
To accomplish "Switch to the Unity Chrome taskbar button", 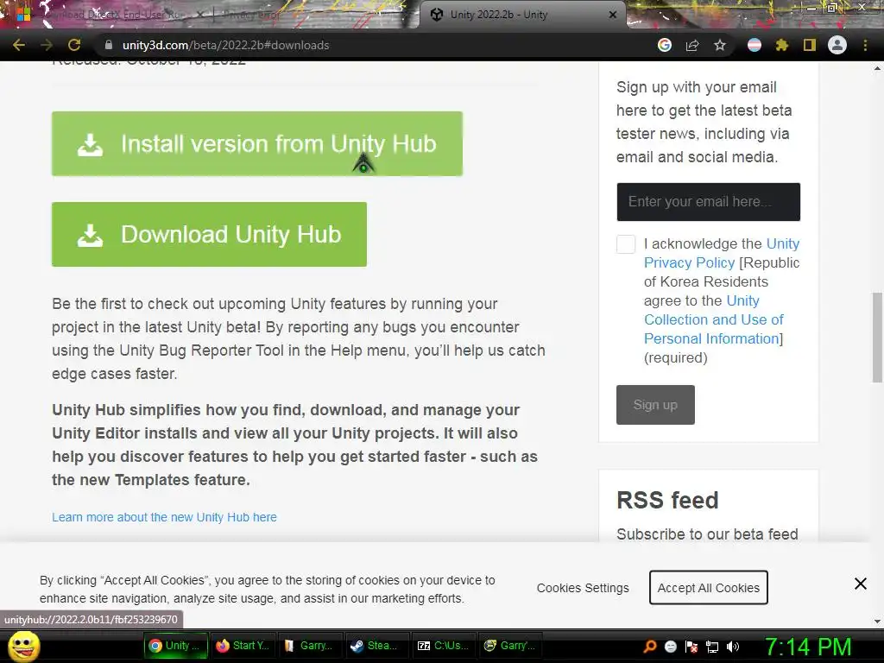I will pos(176,646).
